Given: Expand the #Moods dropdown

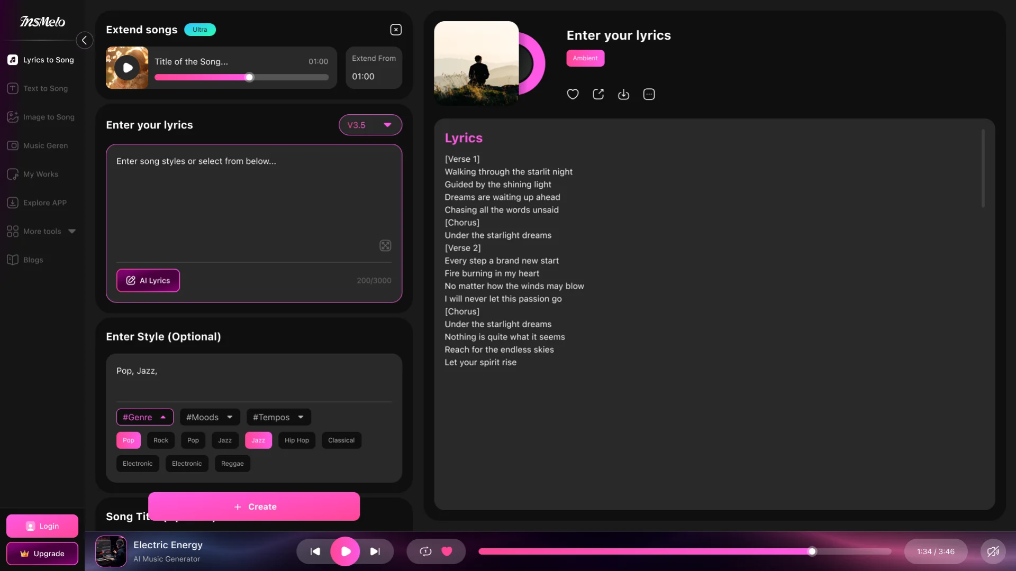Looking at the screenshot, I should pos(210,417).
